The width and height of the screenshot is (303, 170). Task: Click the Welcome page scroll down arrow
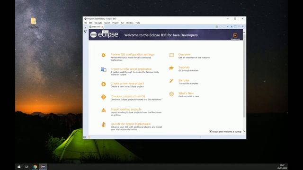(244, 131)
